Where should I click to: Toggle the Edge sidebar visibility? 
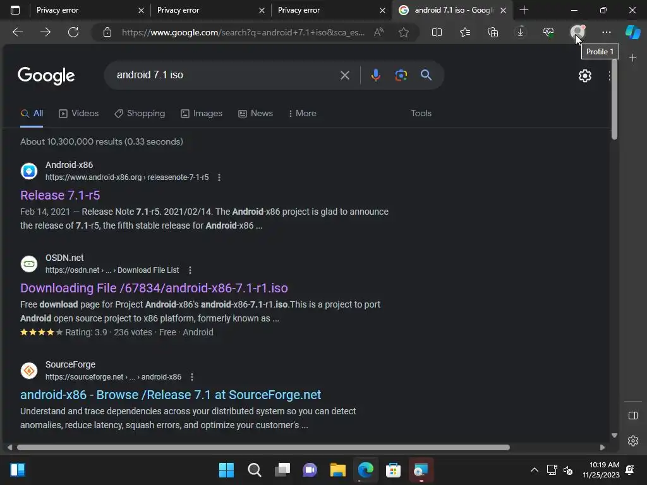pos(632,416)
